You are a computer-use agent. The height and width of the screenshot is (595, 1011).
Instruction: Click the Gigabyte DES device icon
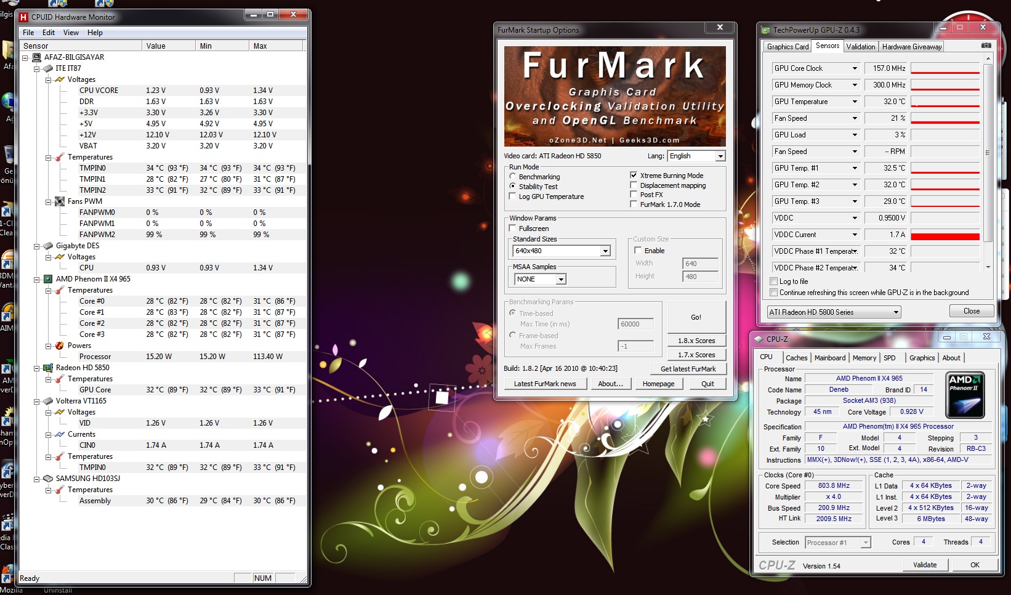pyautogui.click(x=49, y=246)
